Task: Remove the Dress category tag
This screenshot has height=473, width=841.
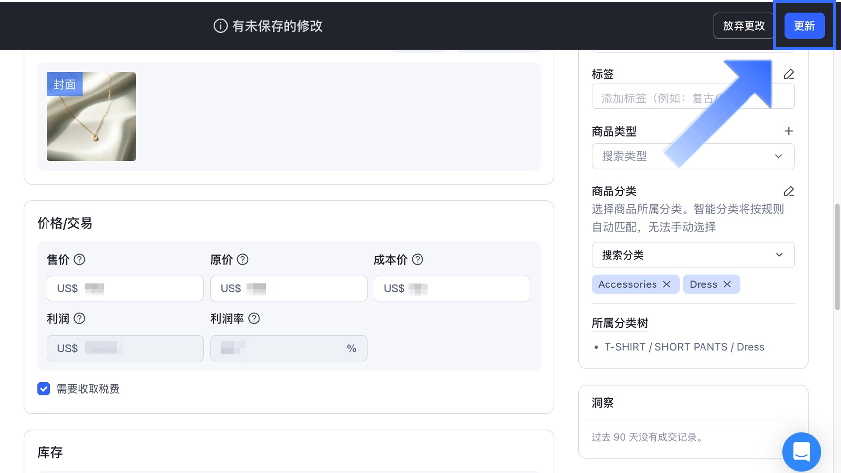Action: [x=727, y=284]
